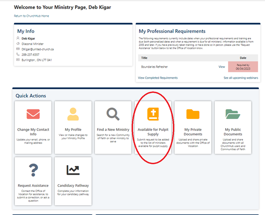Click the red envelope Change My Contact Info icon
This screenshot has height=215, width=265.
coord(33,114)
